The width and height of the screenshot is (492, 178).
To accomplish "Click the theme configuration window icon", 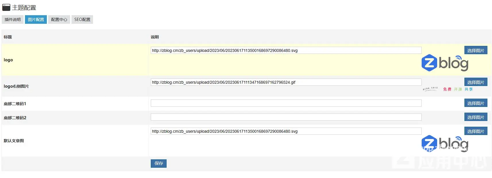I will pyautogui.click(x=6, y=7).
